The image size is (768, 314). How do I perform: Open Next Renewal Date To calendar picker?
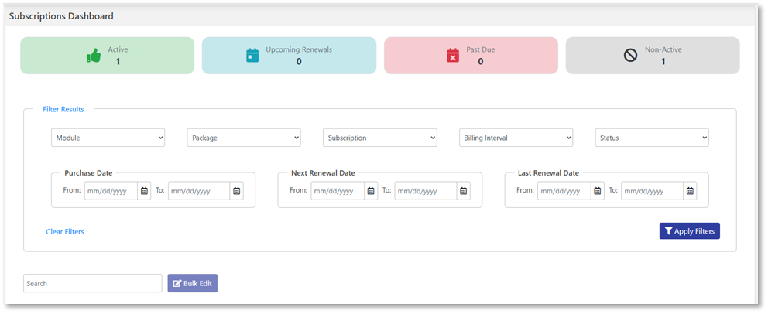click(463, 191)
